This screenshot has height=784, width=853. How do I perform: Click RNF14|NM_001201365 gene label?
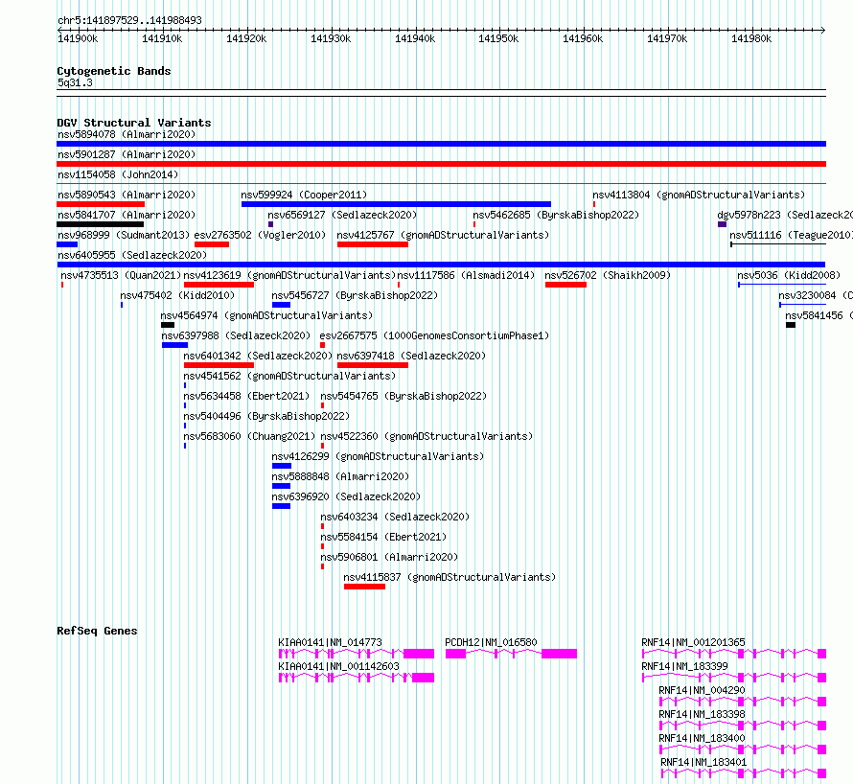694,642
